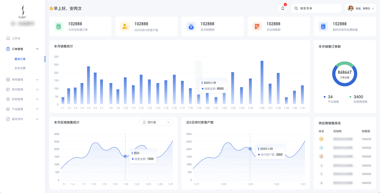Viewport: 380px width, 193px height.
Task: Expand the 审核管理 menu chevron
Action: tap(37, 79)
